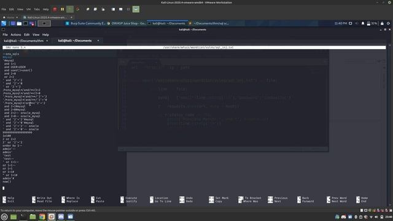This screenshot has height=221, width=393.
Task: Click the 'admin'--' line in nano
Action: click(x=9, y=149)
